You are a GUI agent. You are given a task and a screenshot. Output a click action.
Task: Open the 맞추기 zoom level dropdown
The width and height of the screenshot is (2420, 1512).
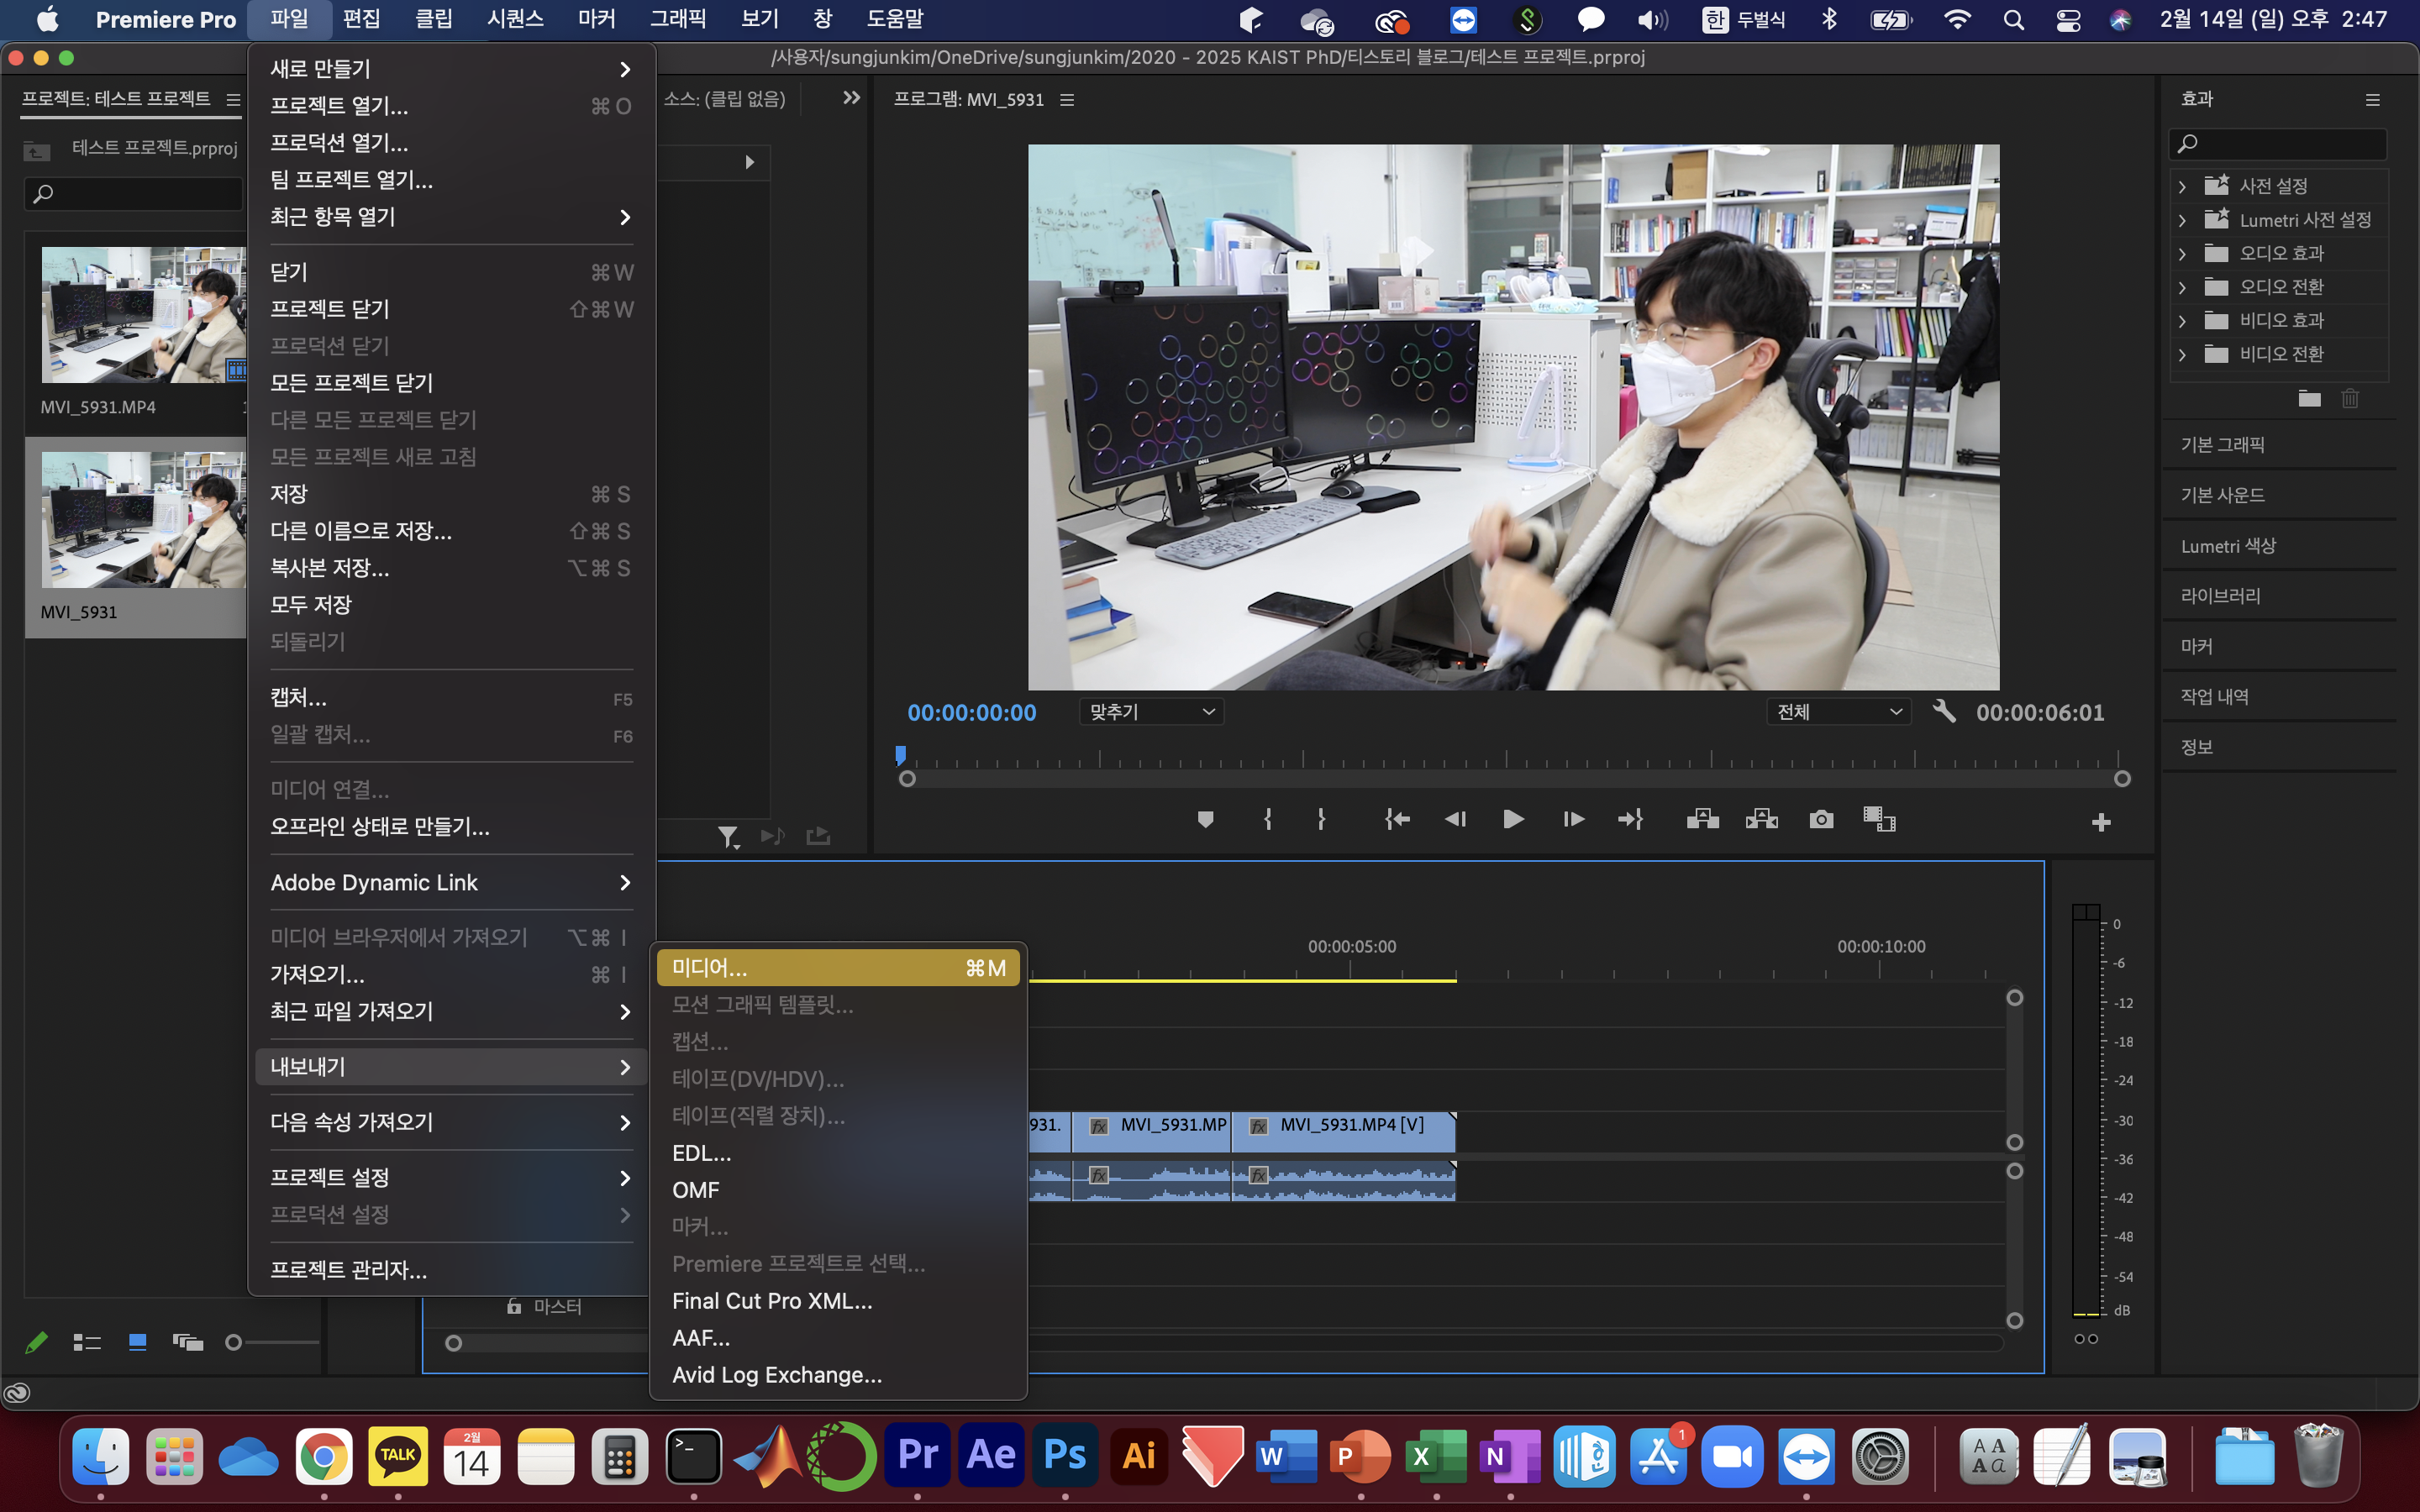[1151, 712]
